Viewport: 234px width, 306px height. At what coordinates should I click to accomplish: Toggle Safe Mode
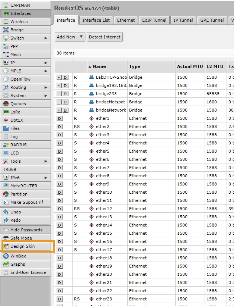tap(25, 238)
